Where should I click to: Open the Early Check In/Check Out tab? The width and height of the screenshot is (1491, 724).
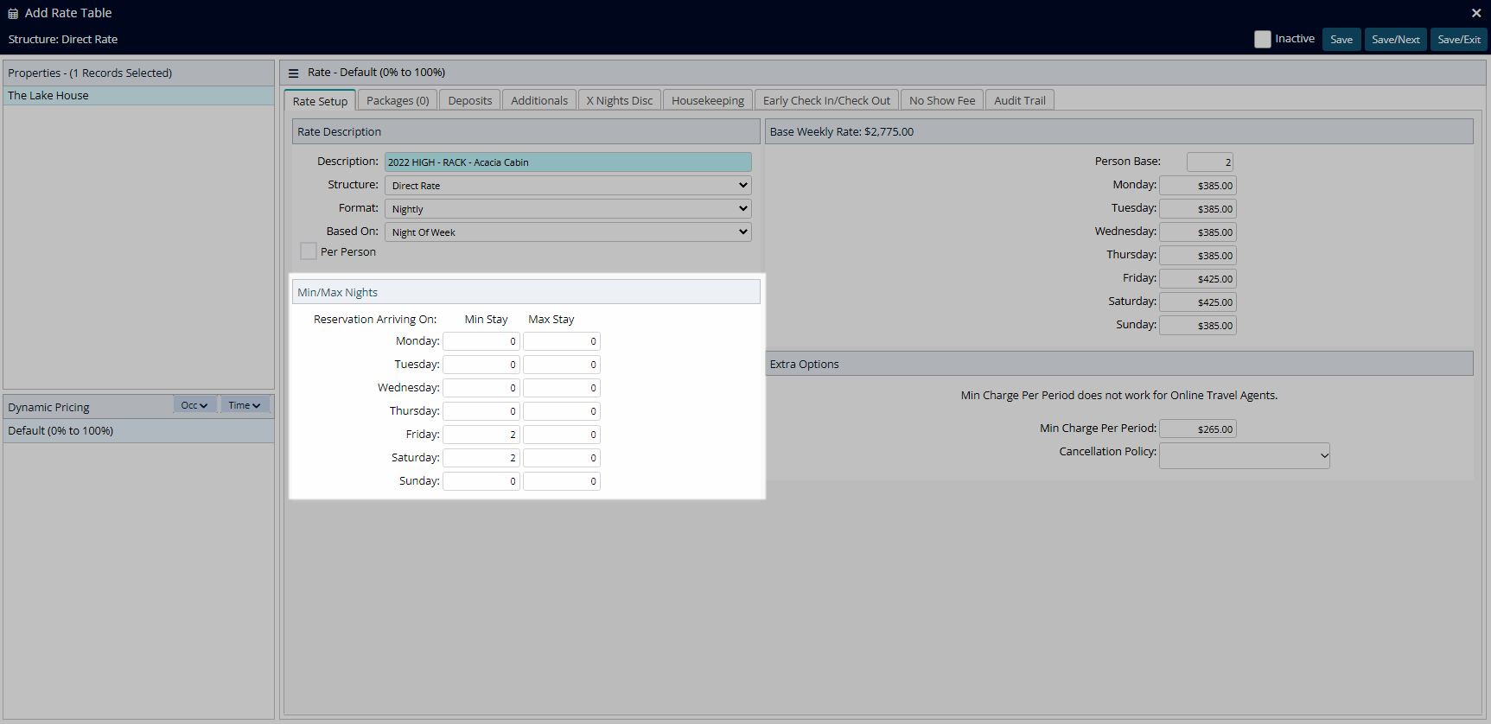[826, 100]
